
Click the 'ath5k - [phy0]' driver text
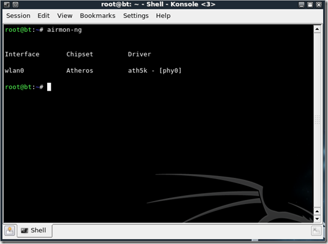point(154,71)
